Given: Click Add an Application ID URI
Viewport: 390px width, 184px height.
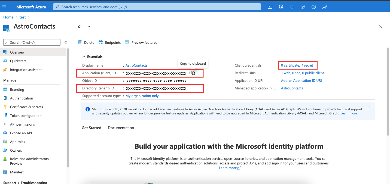Looking at the screenshot, I should pos(301,80).
